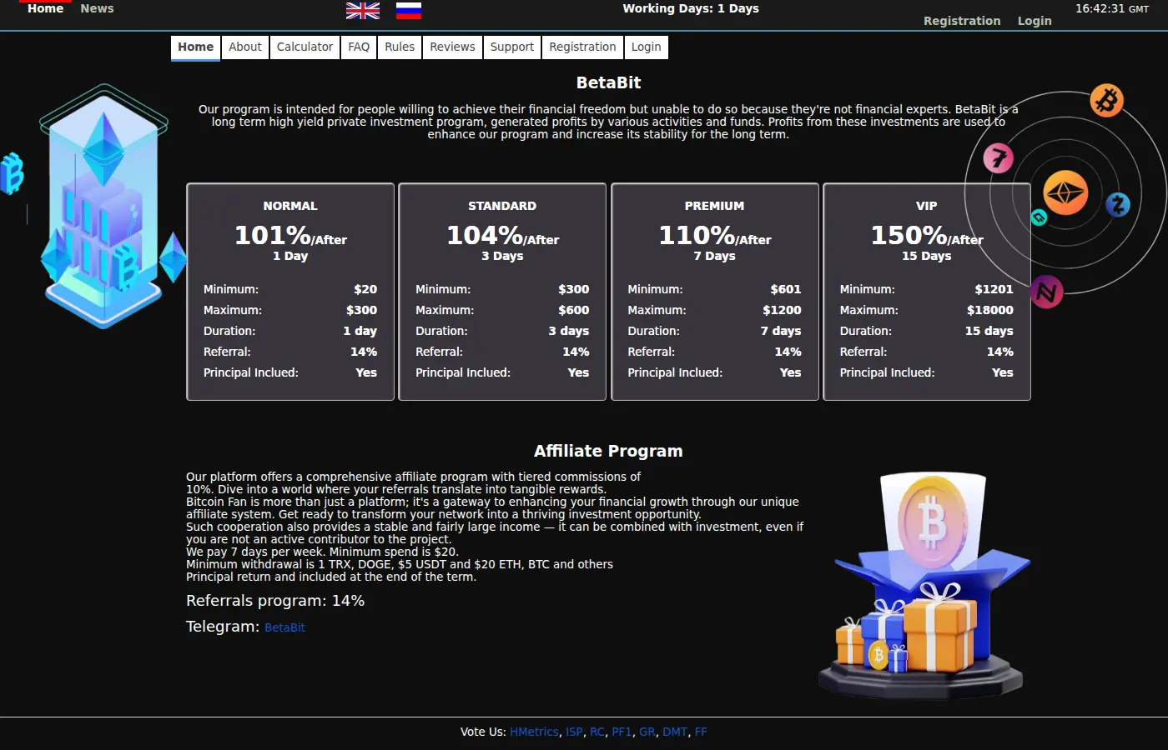Open the Login tab in navigation
The height and width of the screenshot is (750, 1168).
click(646, 47)
